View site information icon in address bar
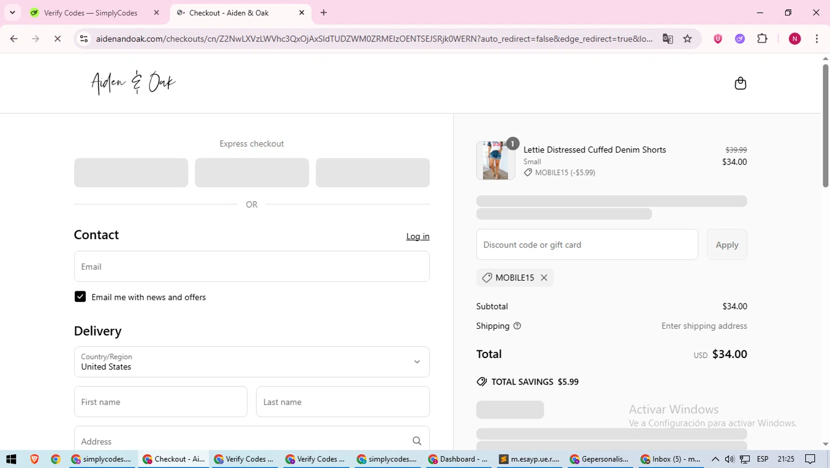 (84, 39)
